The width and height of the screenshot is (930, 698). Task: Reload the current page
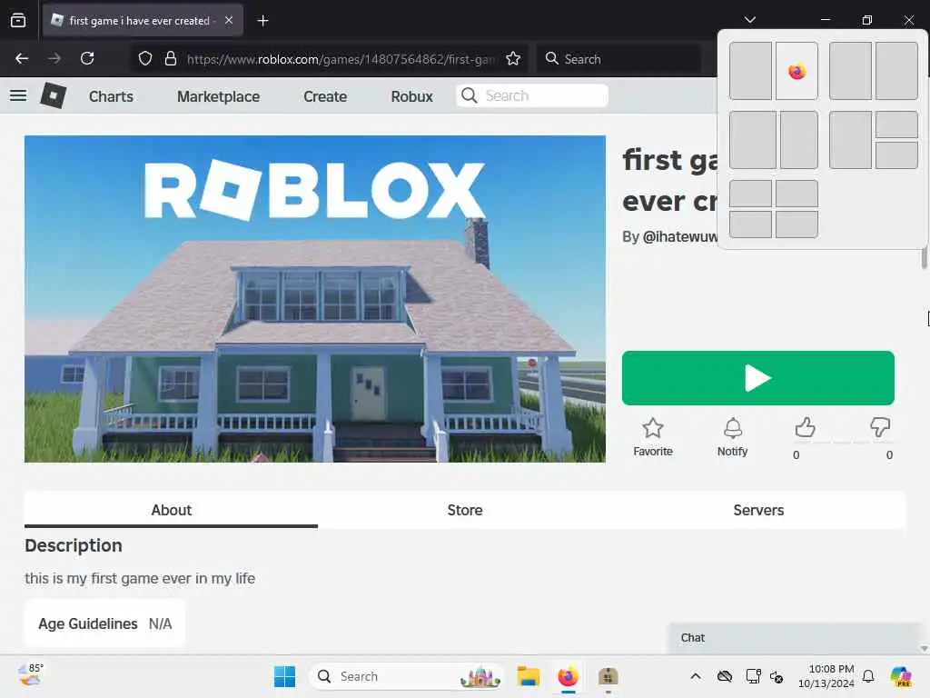[87, 58]
